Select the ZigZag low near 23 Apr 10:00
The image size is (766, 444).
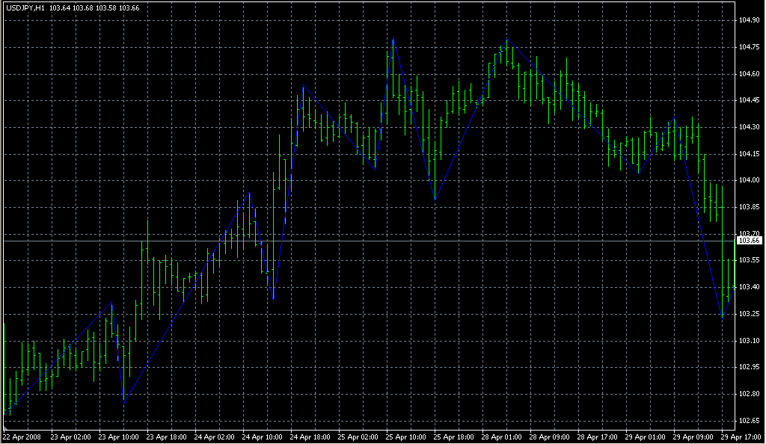pos(123,402)
